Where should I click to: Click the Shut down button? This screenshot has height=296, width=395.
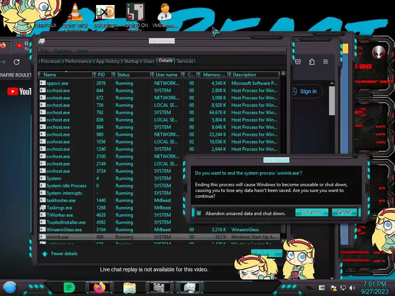coord(312,212)
